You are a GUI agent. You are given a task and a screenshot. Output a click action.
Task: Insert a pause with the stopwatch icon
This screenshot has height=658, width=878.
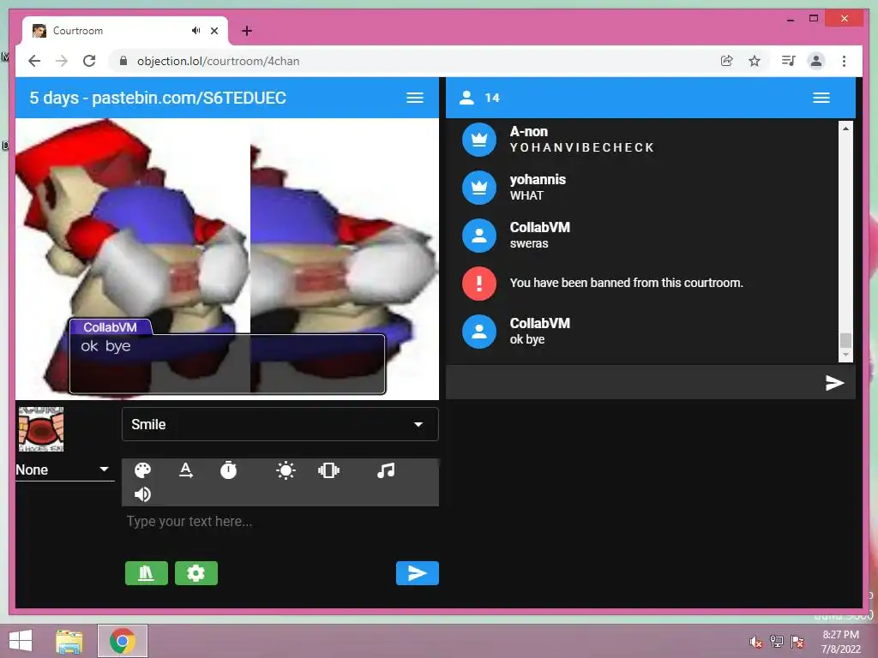[228, 470]
